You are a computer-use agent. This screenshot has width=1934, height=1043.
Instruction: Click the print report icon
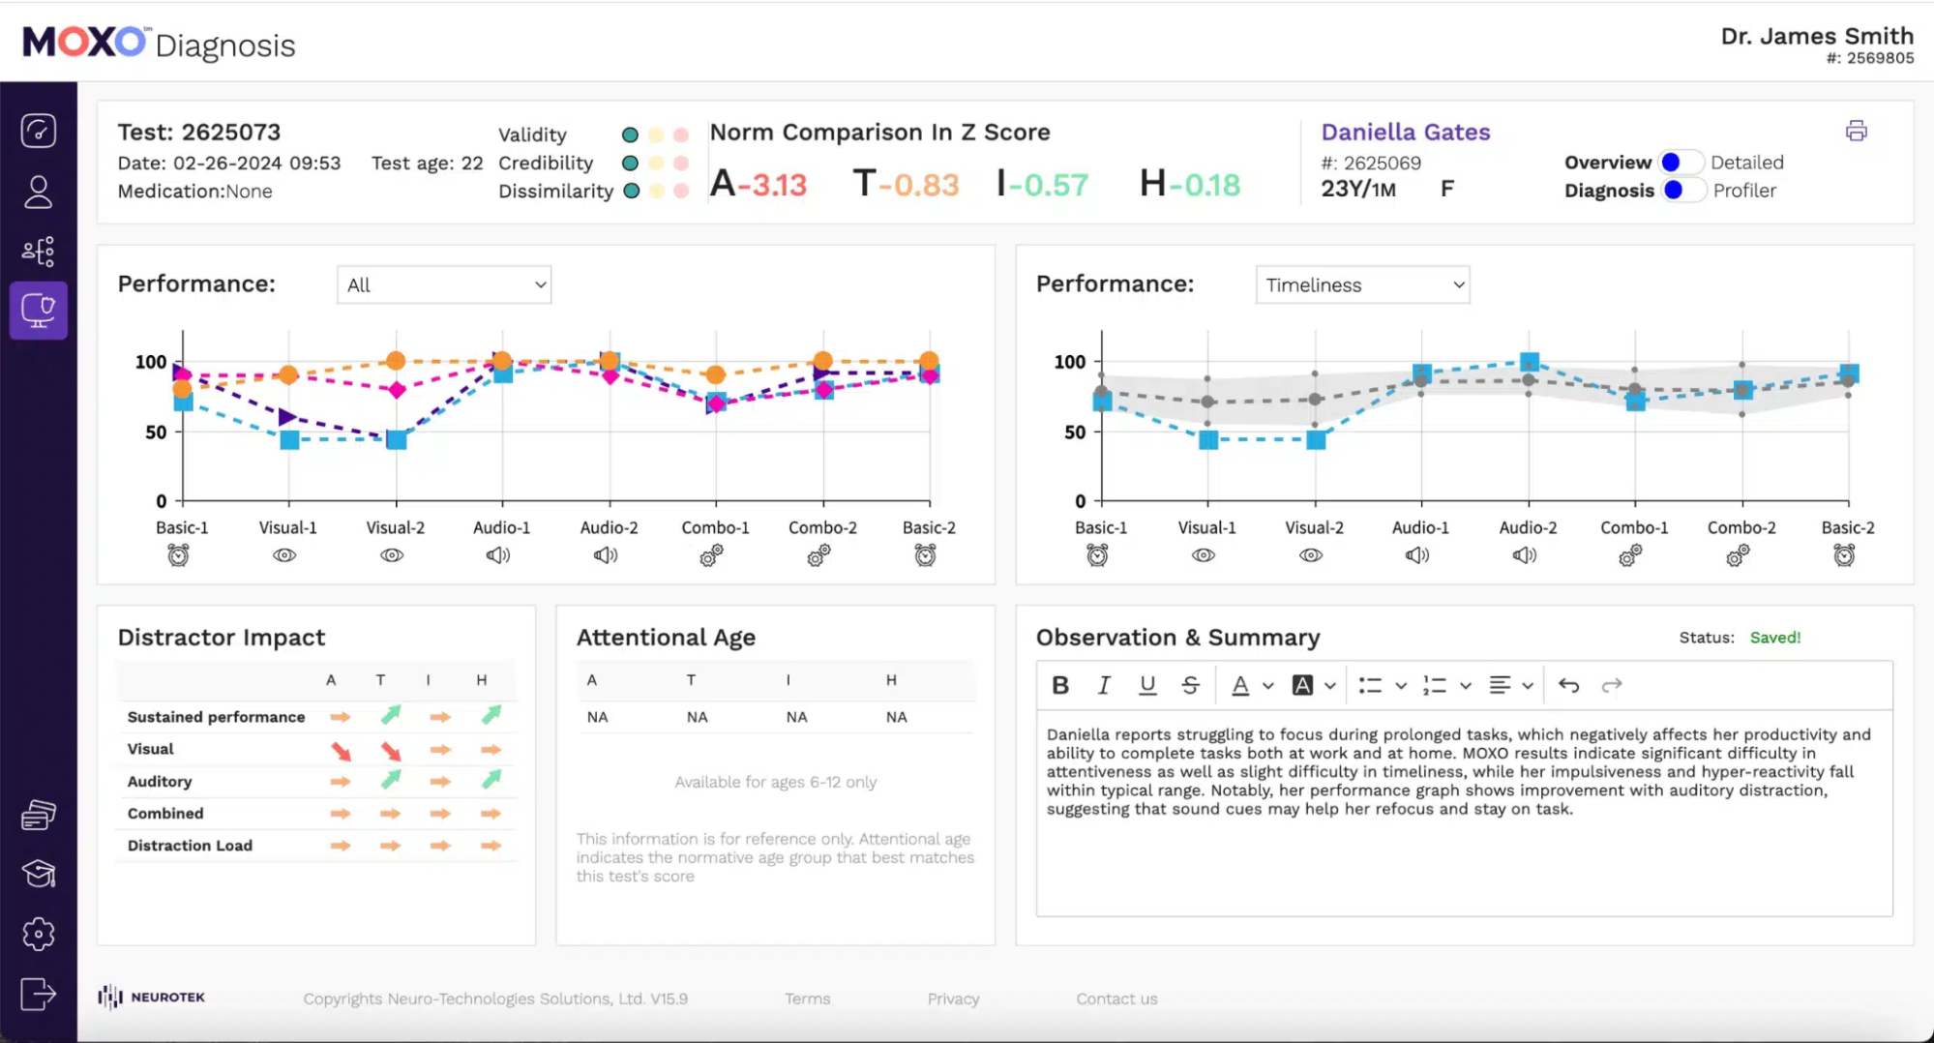(x=1858, y=131)
